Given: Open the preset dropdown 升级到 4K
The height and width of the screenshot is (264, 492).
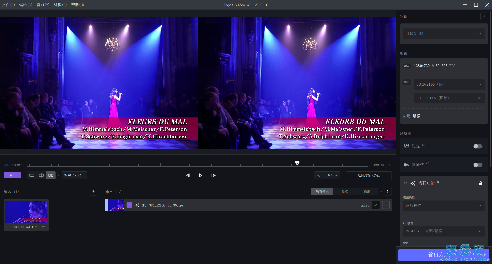Looking at the screenshot, I should [x=444, y=34].
